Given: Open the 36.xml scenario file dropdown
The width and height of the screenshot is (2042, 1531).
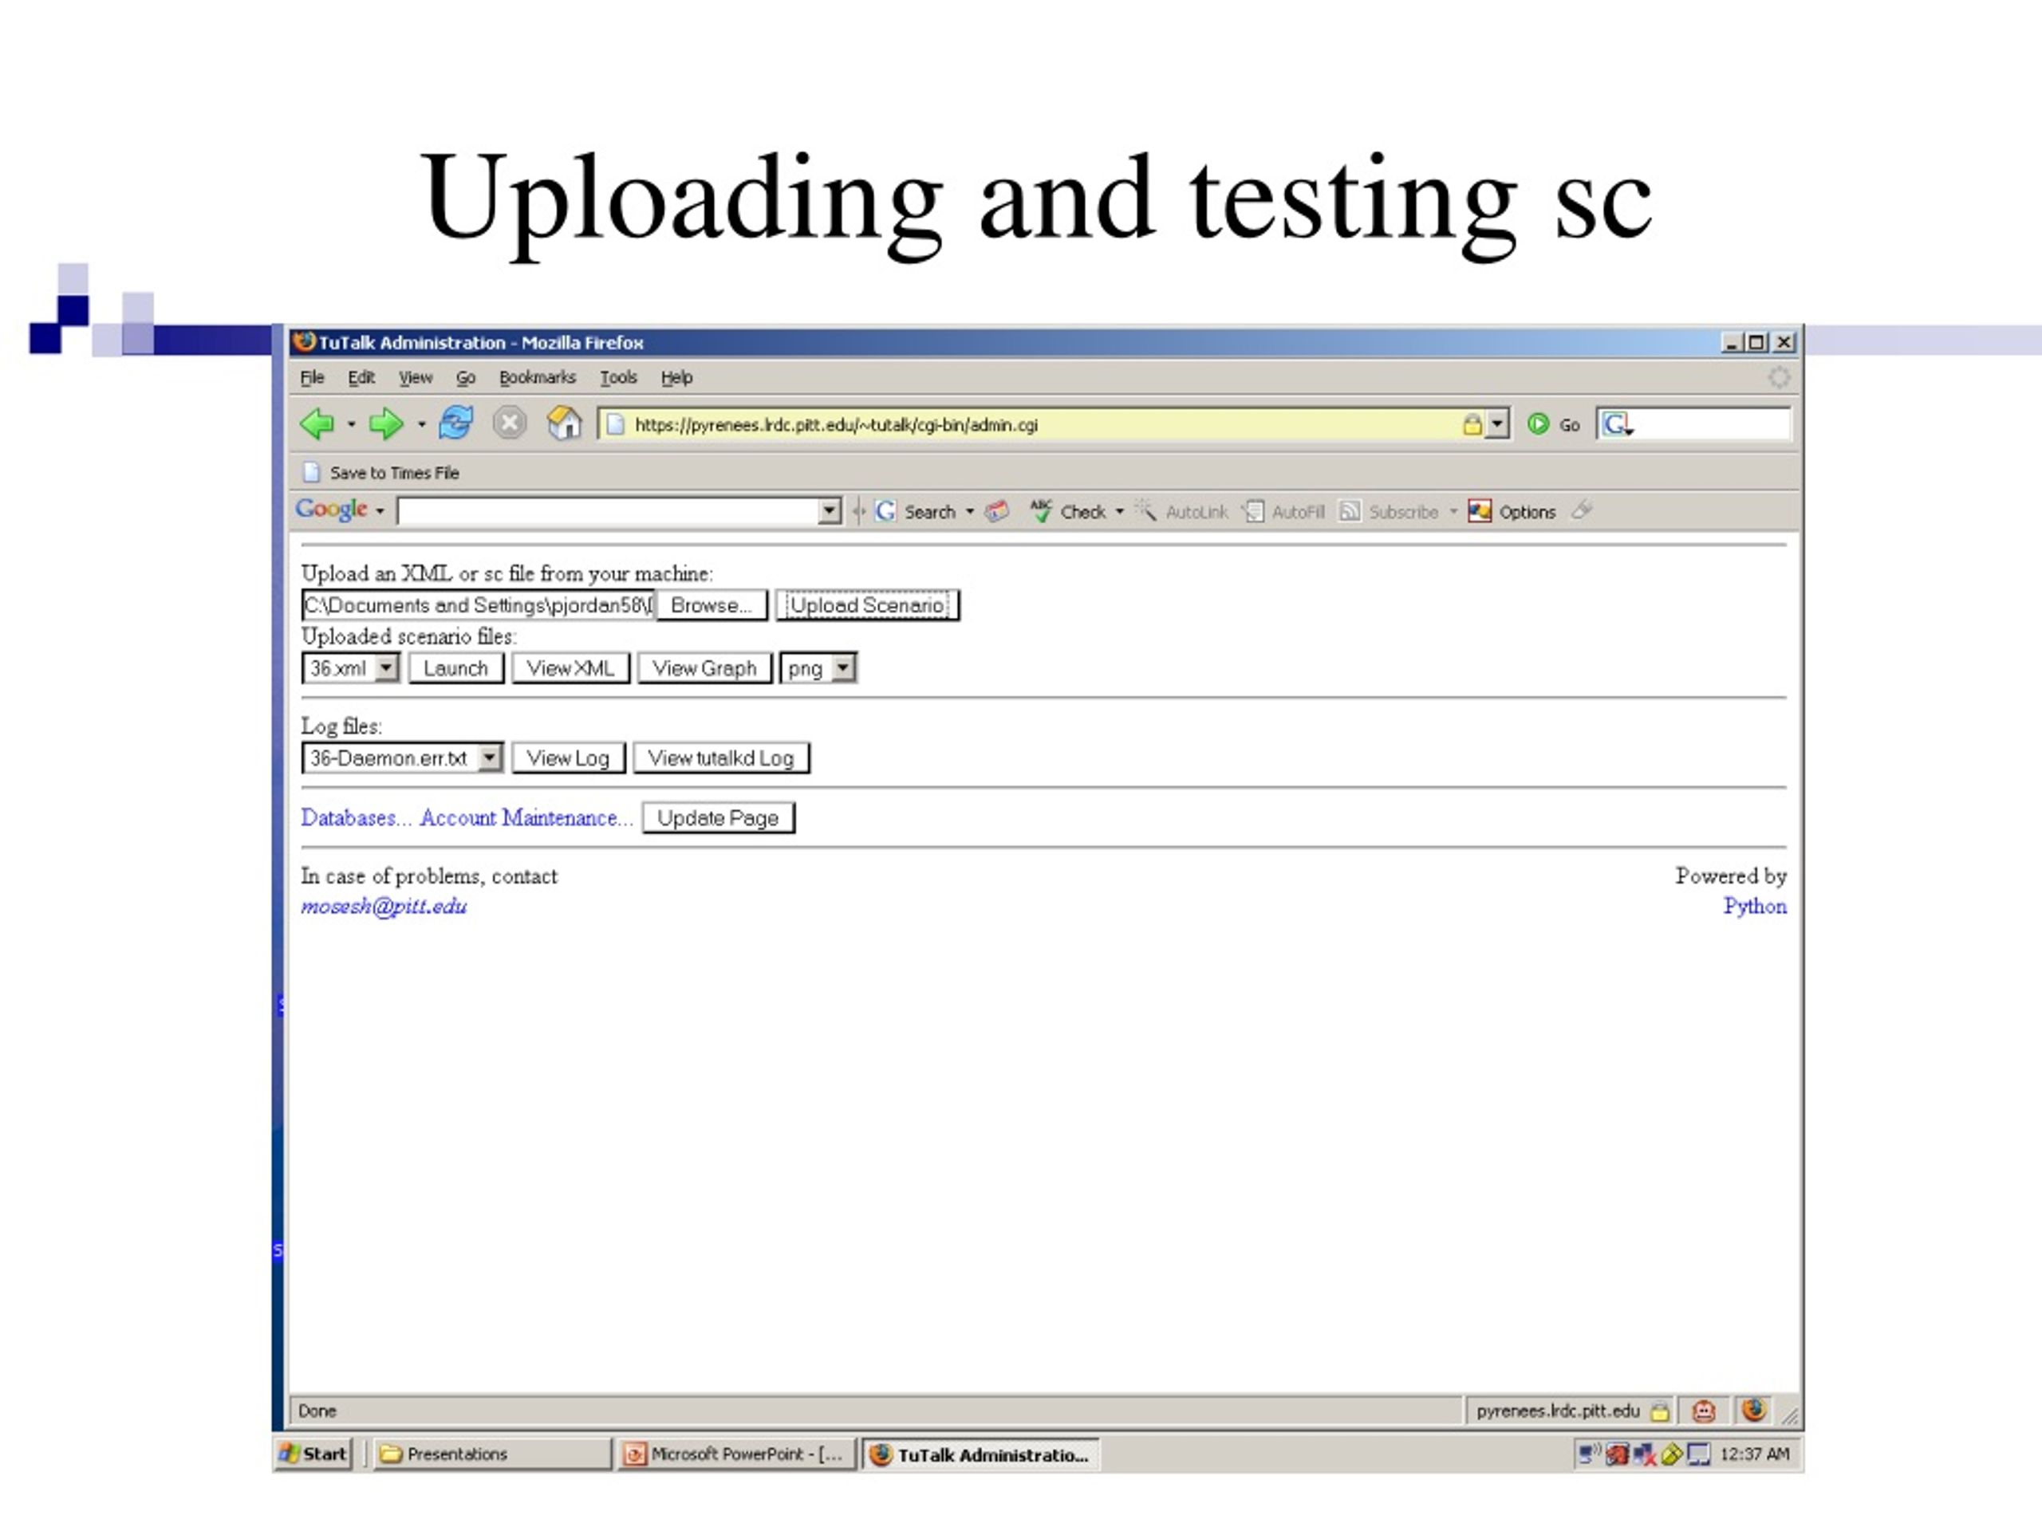Looking at the screenshot, I should pyautogui.click(x=350, y=668).
